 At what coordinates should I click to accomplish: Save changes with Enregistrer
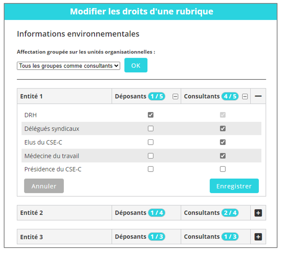(x=234, y=186)
